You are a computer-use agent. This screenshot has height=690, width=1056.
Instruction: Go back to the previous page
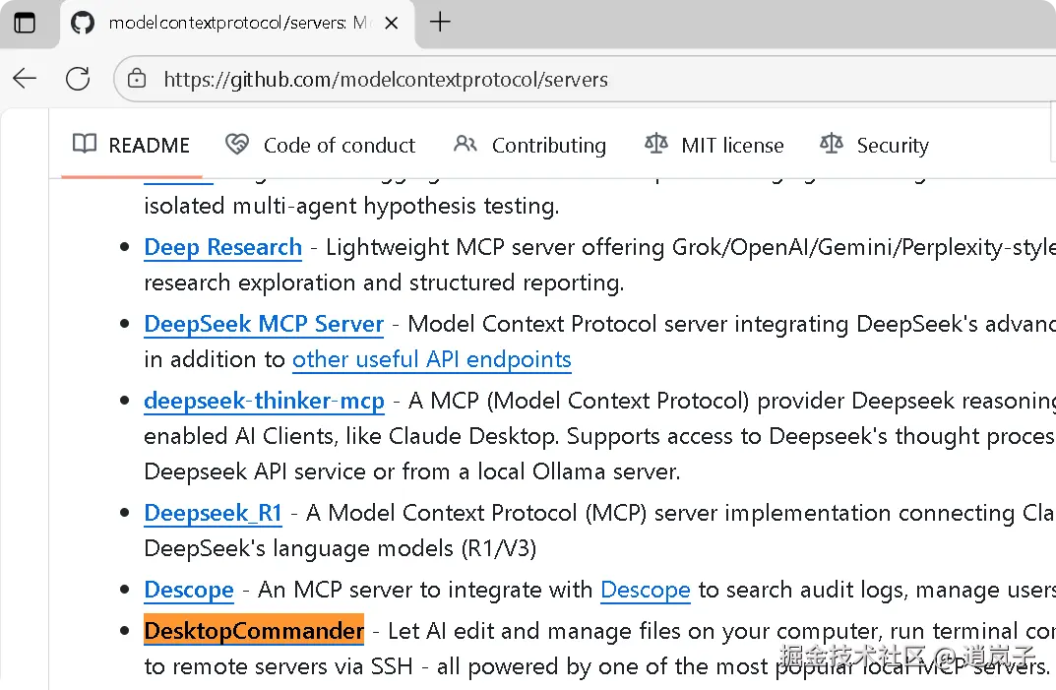coord(25,79)
